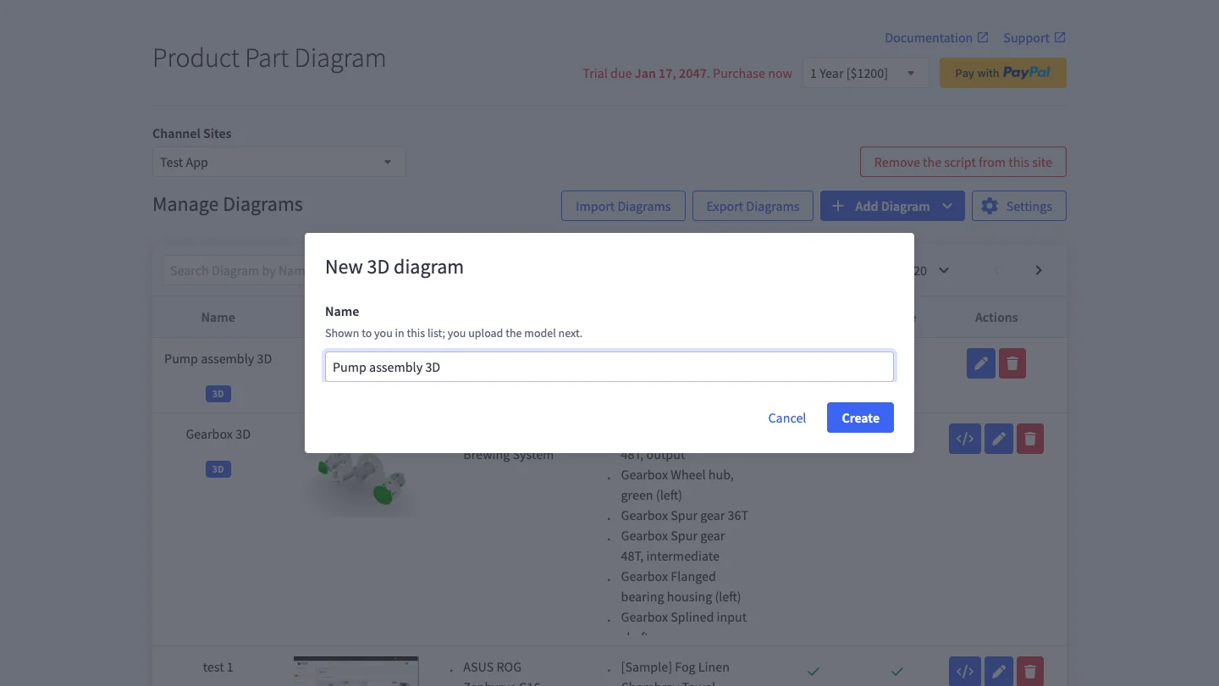The image size is (1219, 686).
Task: Click the 'ASUS ROG' product entry
Action: click(493, 667)
